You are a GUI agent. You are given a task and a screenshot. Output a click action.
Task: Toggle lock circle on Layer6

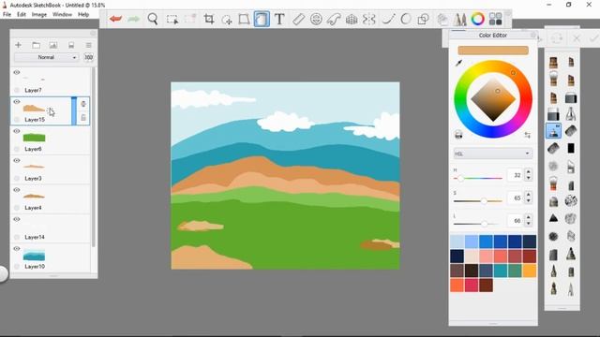(x=17, y=149)
